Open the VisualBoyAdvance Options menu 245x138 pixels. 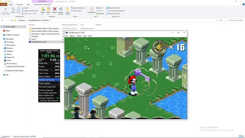pyautogui.click(x=72, y=36)
